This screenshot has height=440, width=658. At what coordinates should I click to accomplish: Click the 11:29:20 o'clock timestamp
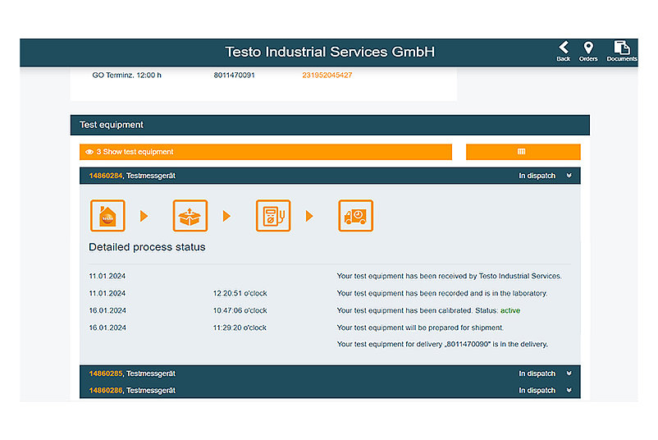coord(240,328)
